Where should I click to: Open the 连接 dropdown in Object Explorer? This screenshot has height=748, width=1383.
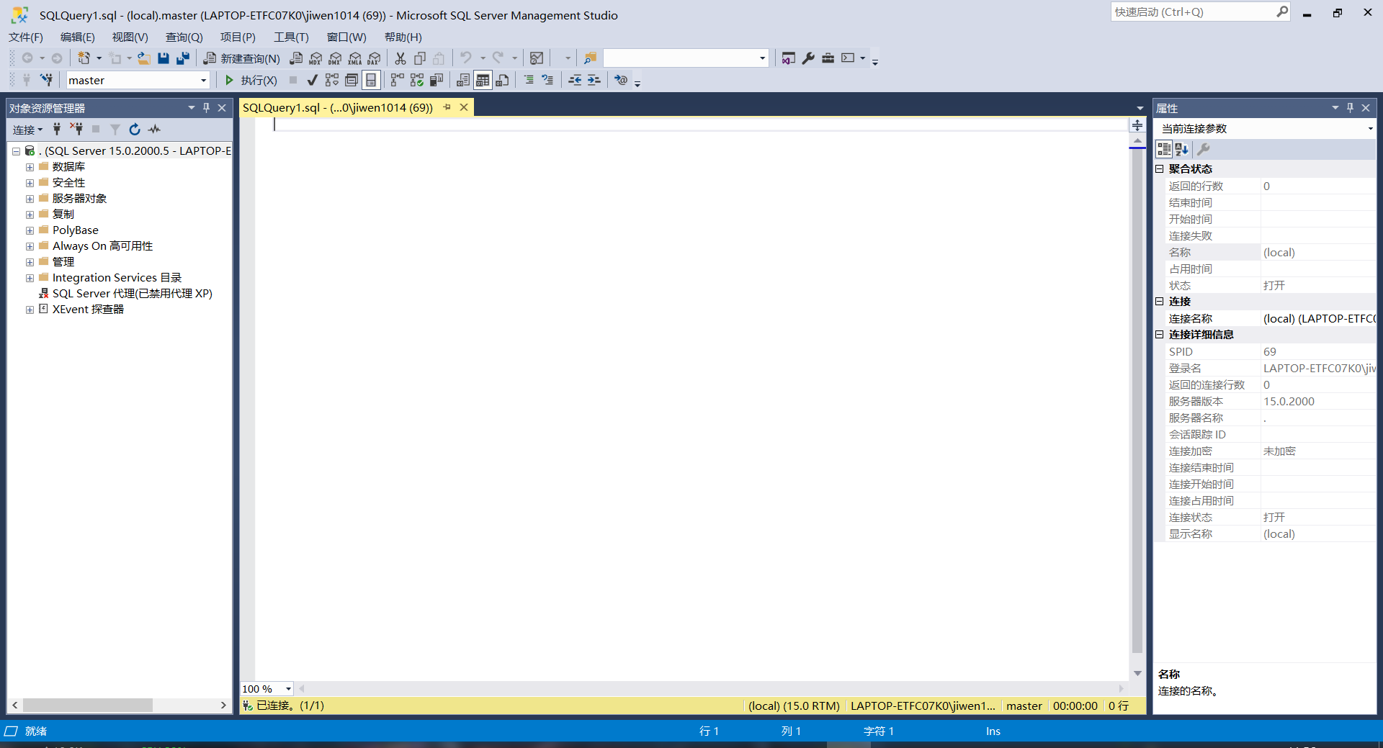[x=27, y=130]
